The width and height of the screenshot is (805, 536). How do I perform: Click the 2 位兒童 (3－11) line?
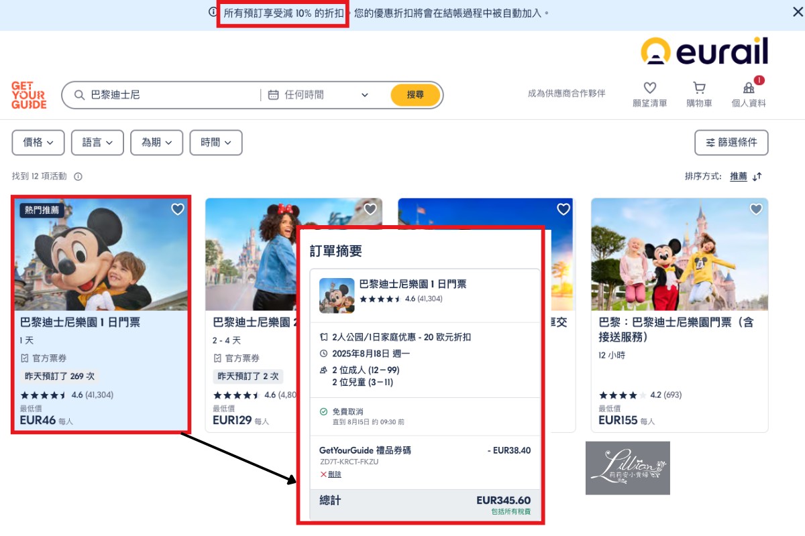coord(363,383)
